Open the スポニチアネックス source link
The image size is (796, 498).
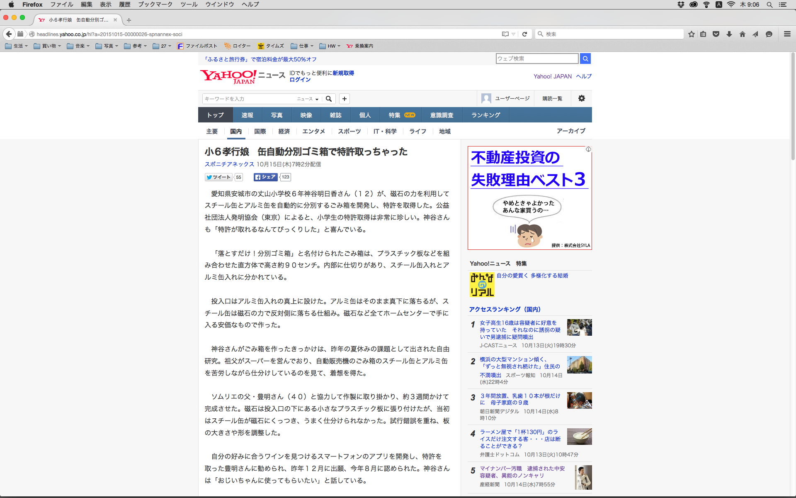pyautogui.click(x=229, y=164)
